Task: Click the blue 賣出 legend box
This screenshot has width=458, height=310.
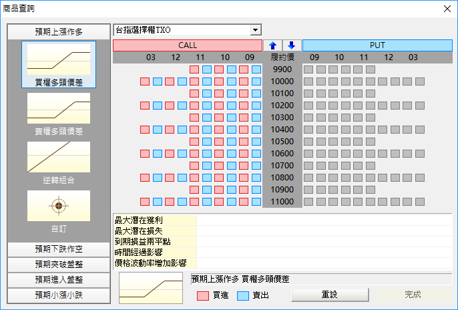Action: coord(244,295)
